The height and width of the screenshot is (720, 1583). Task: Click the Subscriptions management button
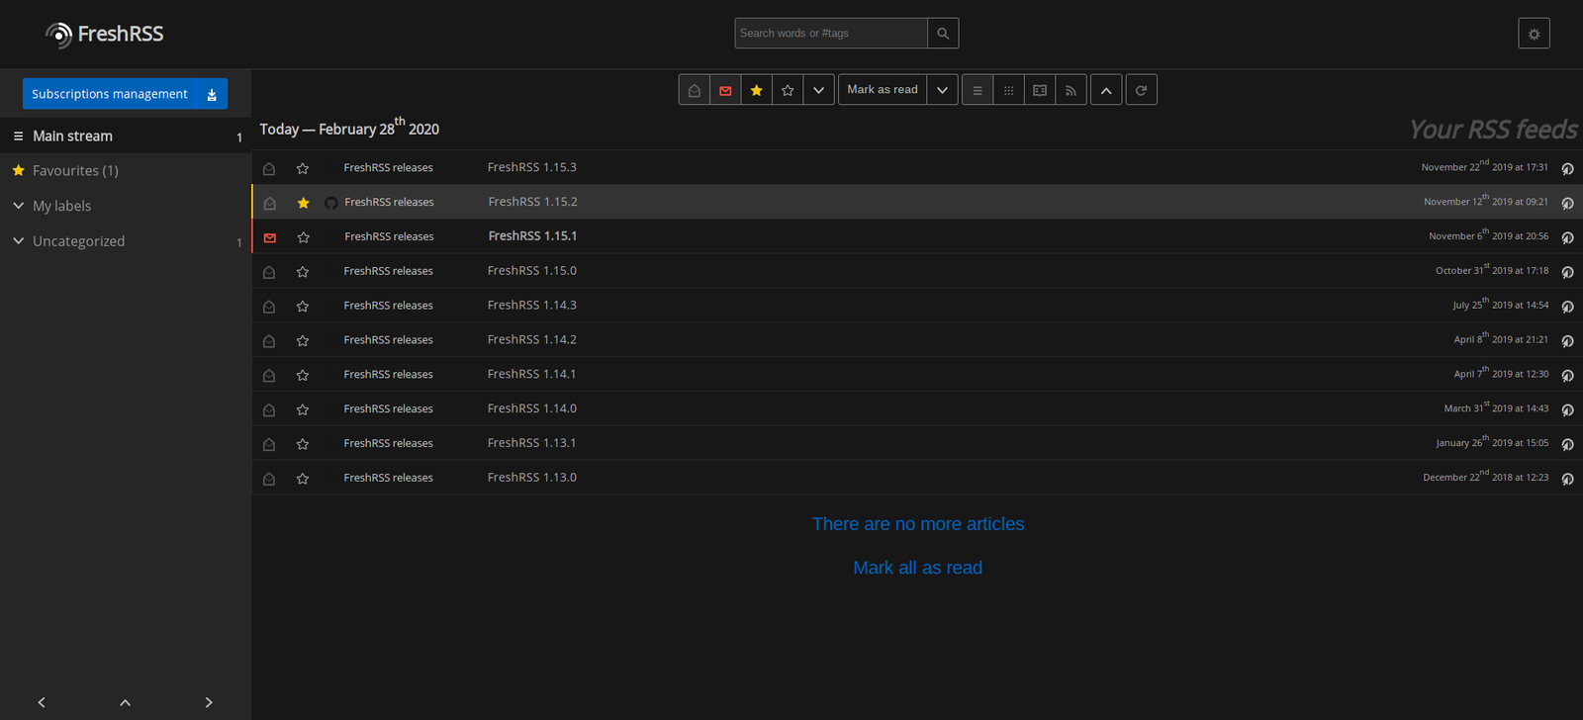pyautogui.click(x=109, y=94)
